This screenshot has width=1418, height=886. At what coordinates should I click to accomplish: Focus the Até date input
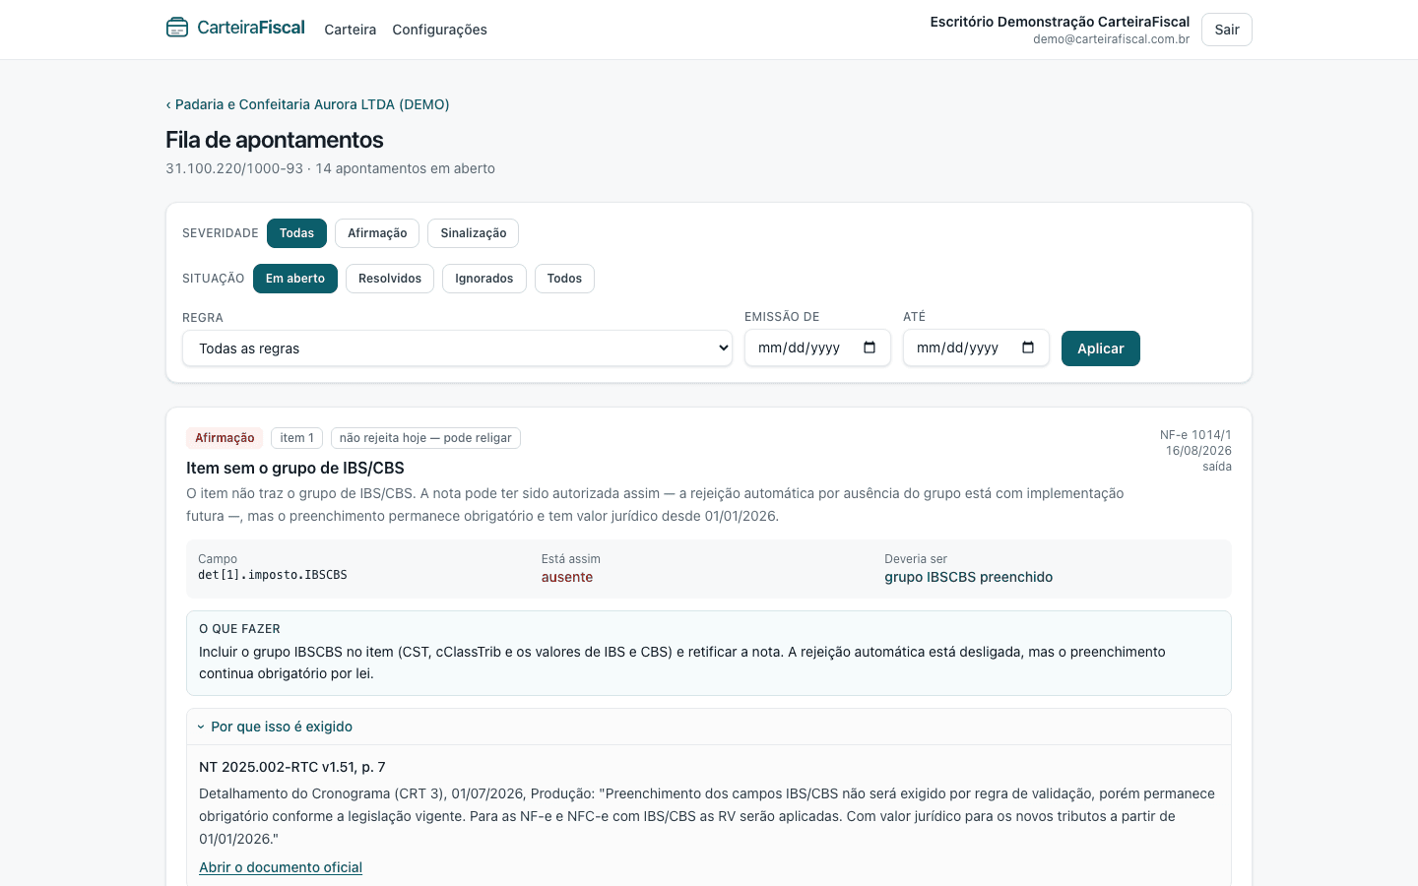[976, 348]
